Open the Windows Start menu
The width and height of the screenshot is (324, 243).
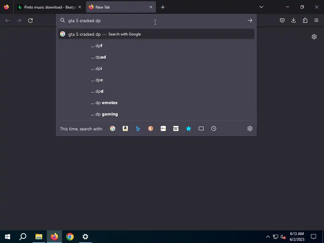click(x=8, y=237)
